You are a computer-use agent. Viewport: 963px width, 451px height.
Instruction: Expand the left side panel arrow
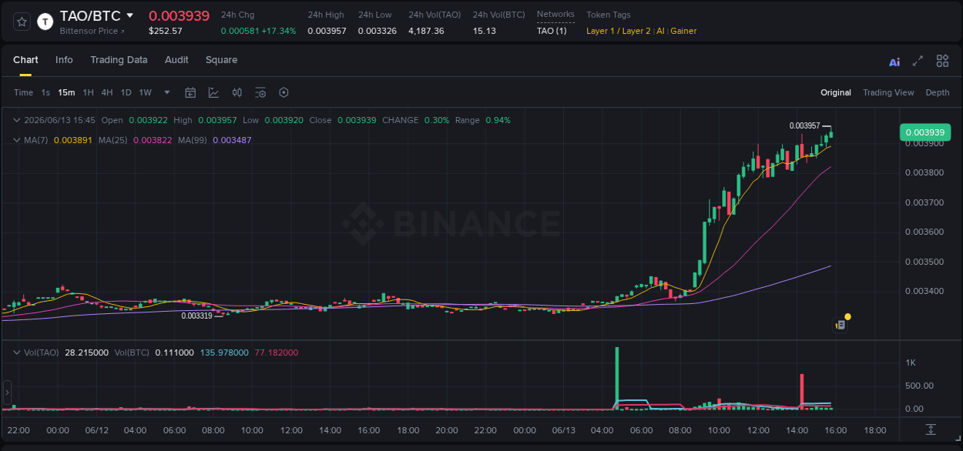[7, 392]
